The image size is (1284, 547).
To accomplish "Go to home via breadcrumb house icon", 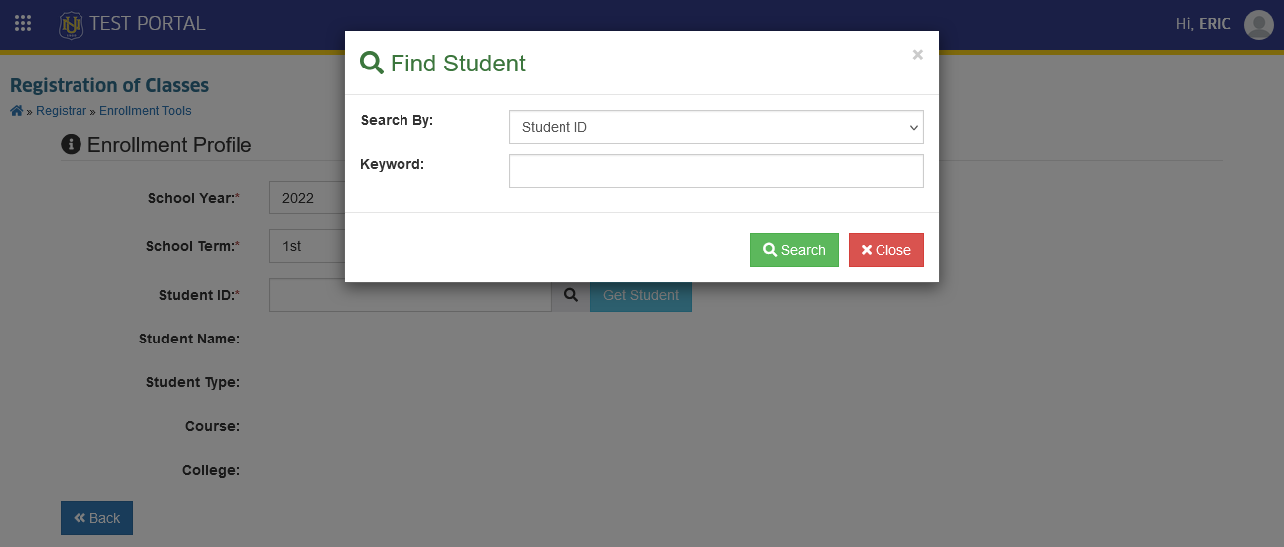I will tap(16, 111).
